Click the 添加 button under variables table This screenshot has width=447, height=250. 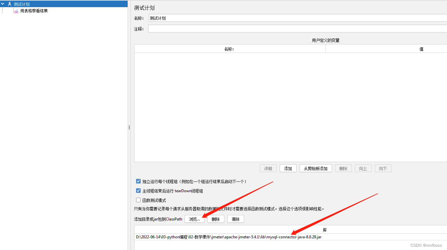point(288,169)
